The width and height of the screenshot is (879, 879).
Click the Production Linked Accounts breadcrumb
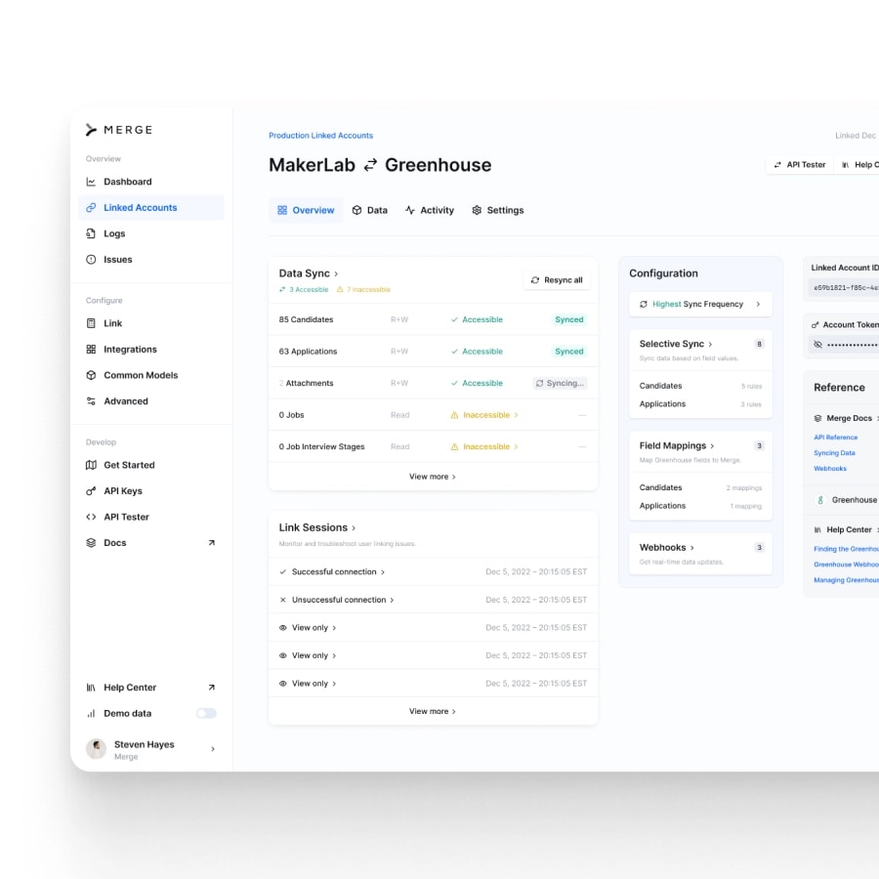click(320, 136)
